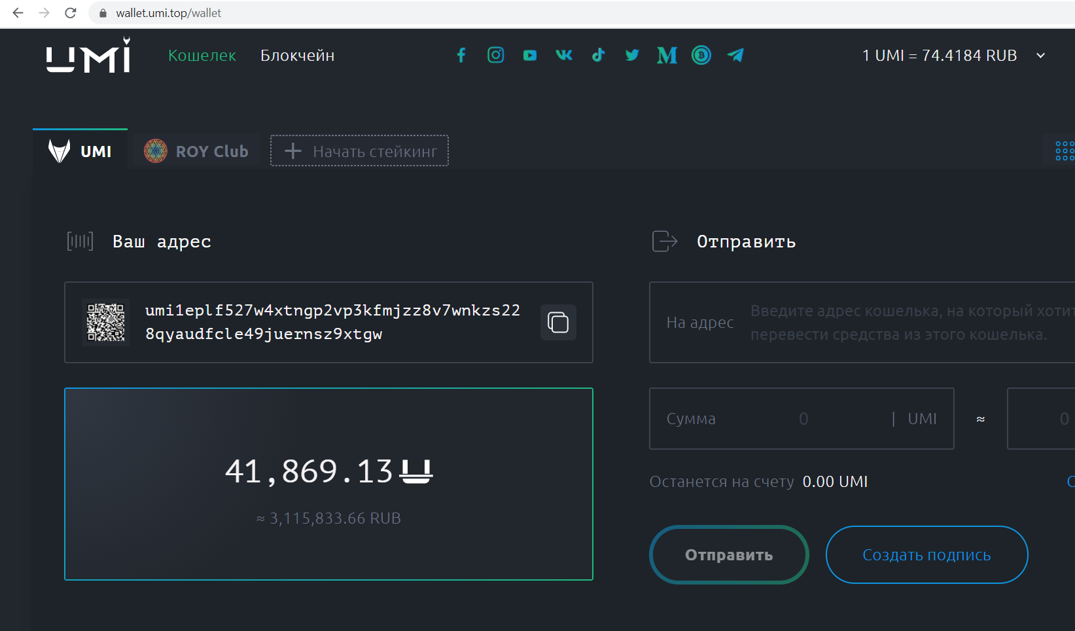
Task: Click the browser forward arrow
Action: click(44, 13)
